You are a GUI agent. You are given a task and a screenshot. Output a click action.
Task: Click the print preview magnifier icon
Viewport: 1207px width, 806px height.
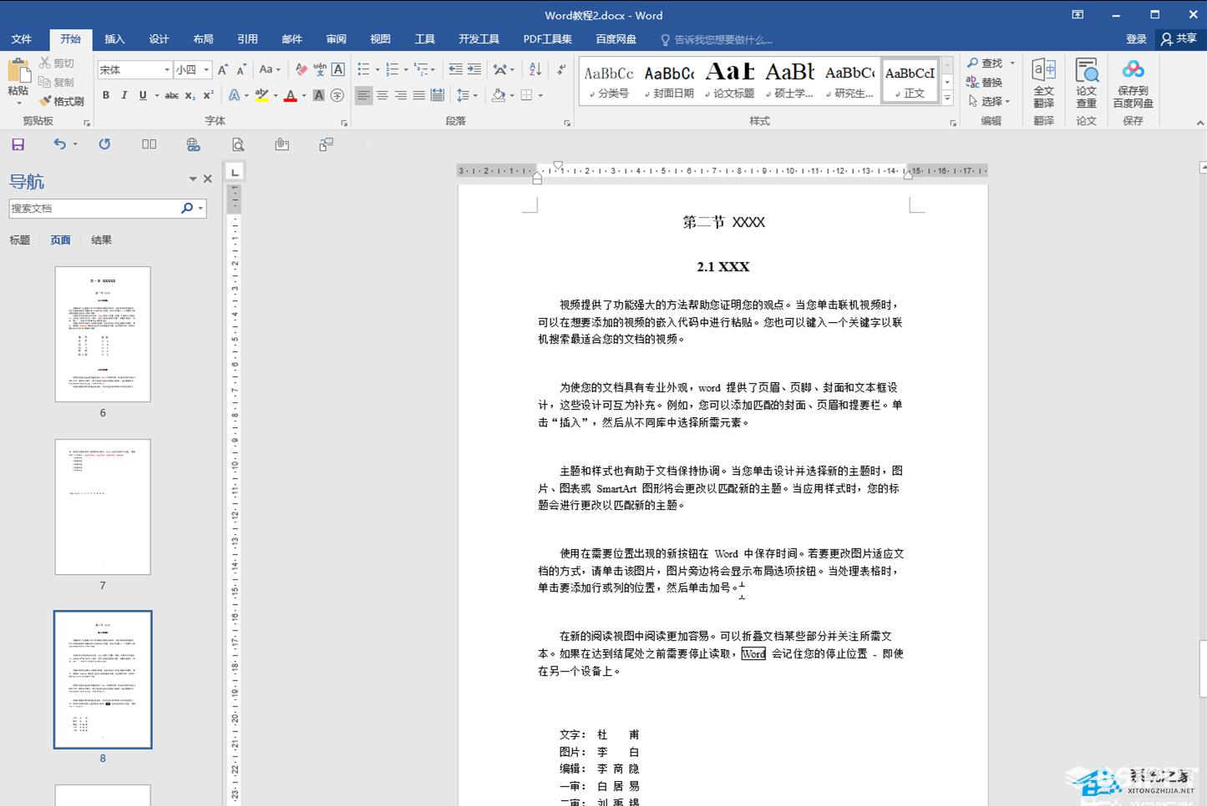pos(238,144)
